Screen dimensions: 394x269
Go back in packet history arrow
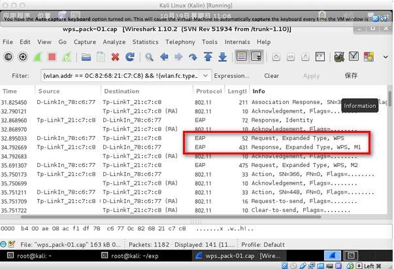164,57
